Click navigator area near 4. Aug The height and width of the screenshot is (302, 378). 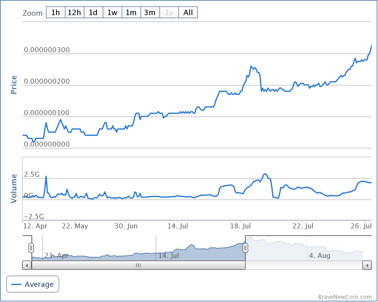click(x=319, y=252)
